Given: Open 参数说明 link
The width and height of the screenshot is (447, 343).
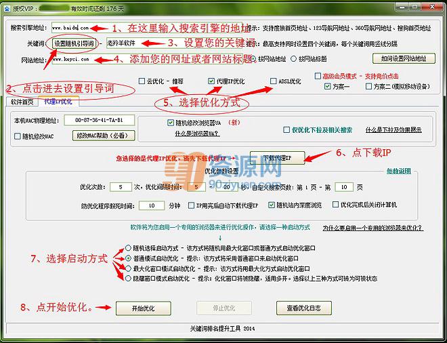Looking at the screenshot, I should (x=399, y=171).
